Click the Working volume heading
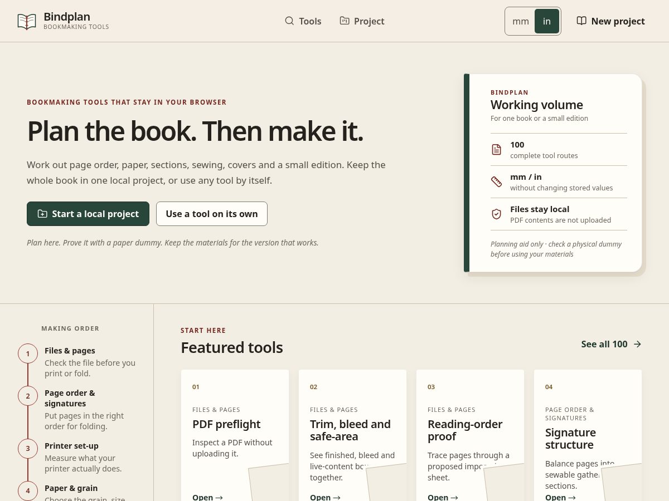Image resolution: width=669 pixels, height=501 pixels. pyautogui.click(x=537, y=105)
